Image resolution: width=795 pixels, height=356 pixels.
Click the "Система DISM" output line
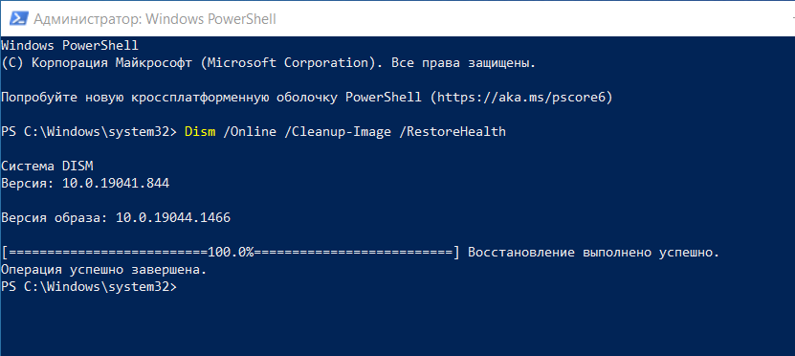pyautogui.click(x=48, y=167)
